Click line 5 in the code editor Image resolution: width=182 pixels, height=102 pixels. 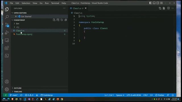coord(96,28)
